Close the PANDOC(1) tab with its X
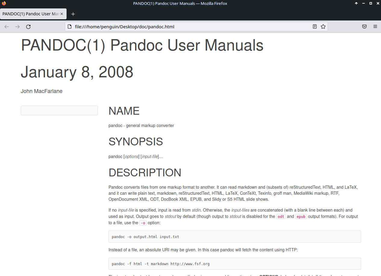This screenshot has height=276, width=381. pyautogui.click(x=62, y=14)
